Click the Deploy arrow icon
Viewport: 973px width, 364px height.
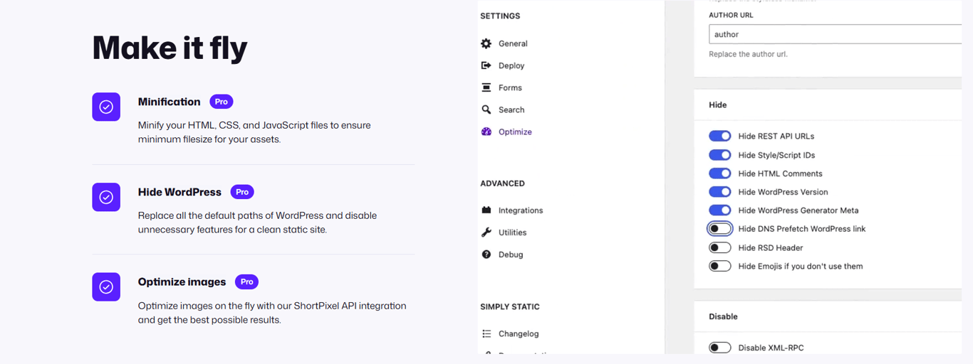pyautogui.click(x=486, y=65)
